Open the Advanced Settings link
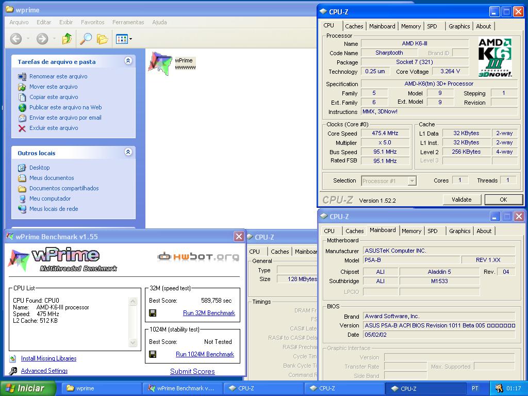This screenshot has height=396, width=528. point(44,371)
